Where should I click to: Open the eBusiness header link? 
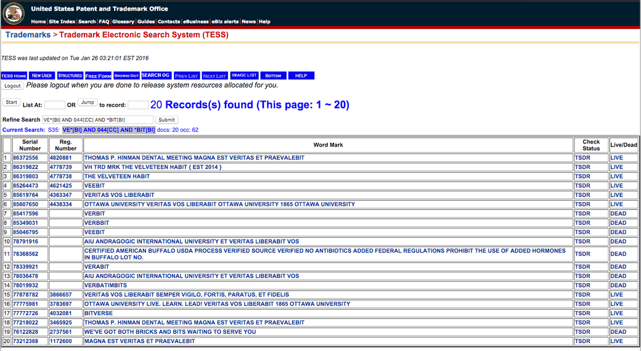[196, 22]
